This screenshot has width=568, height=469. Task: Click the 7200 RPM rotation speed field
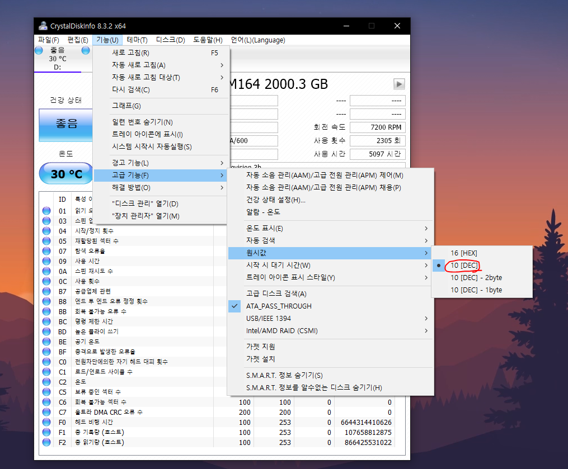378,127
